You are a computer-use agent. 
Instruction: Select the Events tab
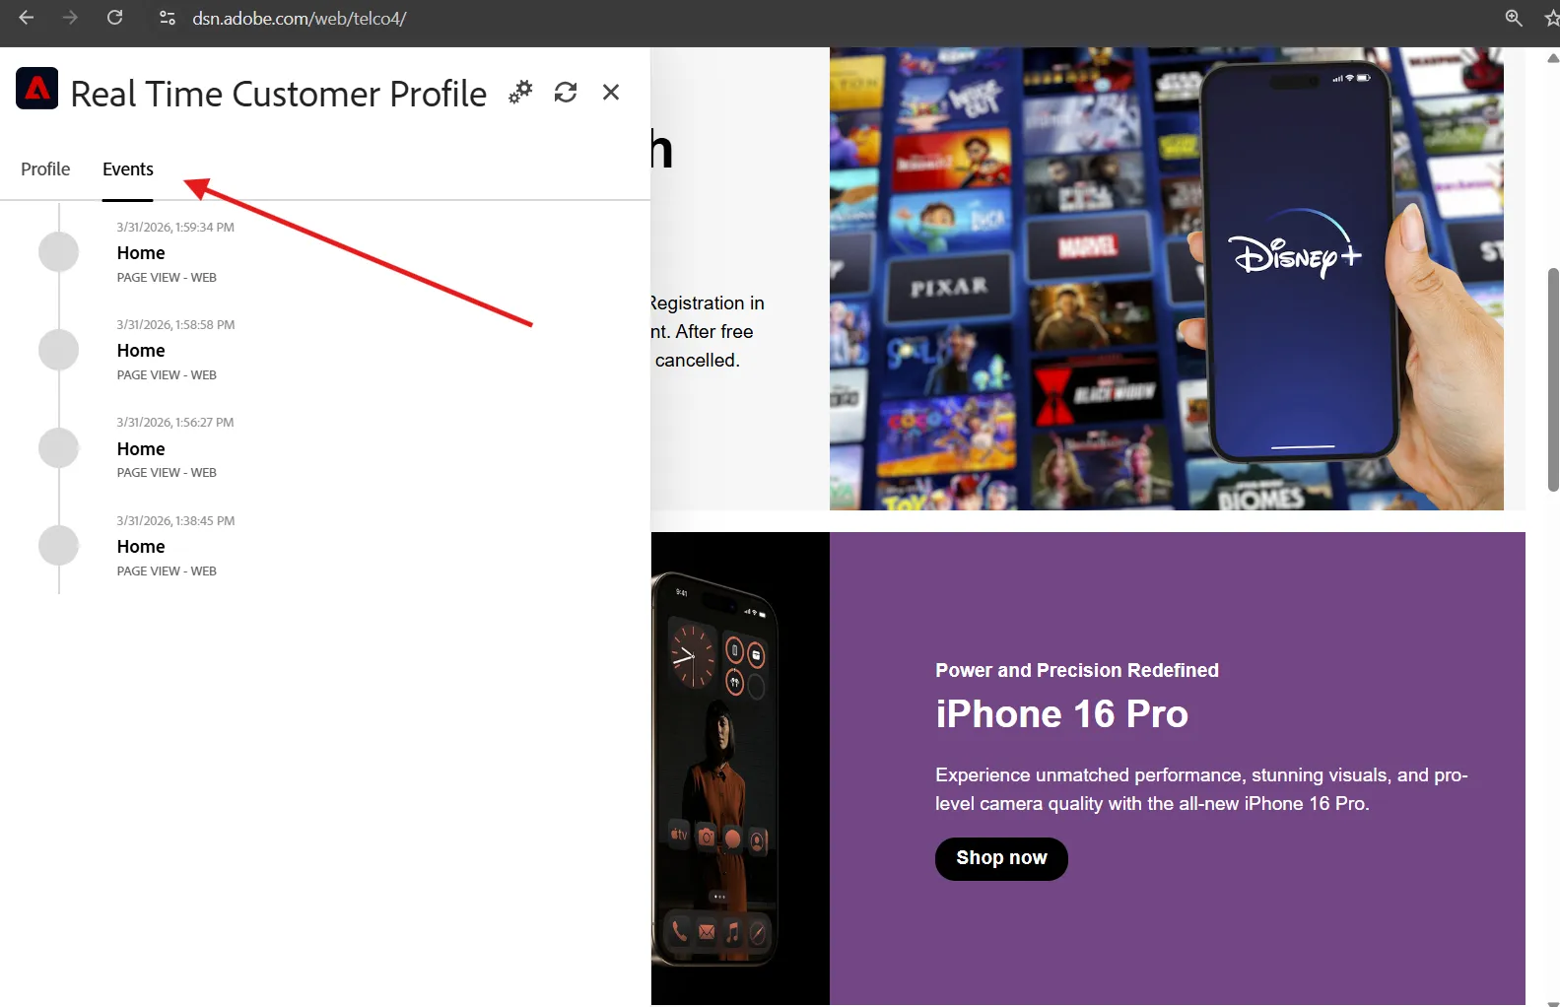click(x=128, y=169)
